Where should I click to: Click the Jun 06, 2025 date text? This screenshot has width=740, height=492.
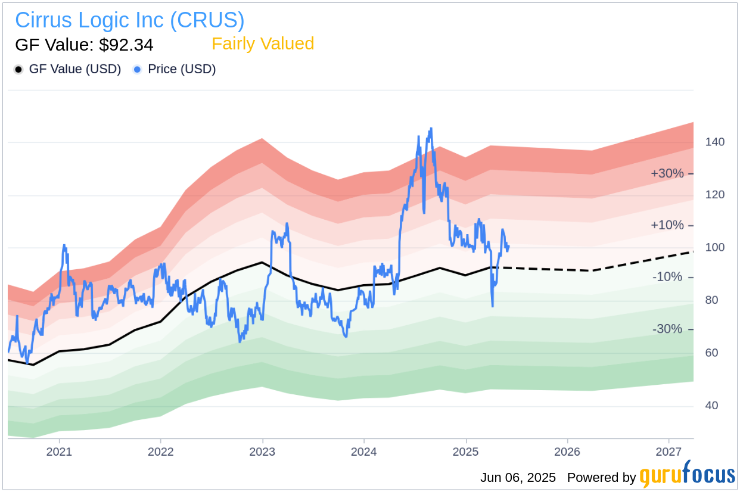(518, 478)
